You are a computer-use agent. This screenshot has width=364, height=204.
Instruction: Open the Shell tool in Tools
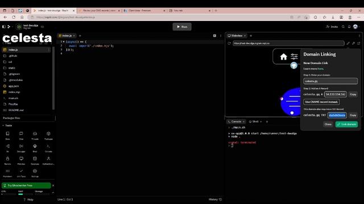click(35, 148)
